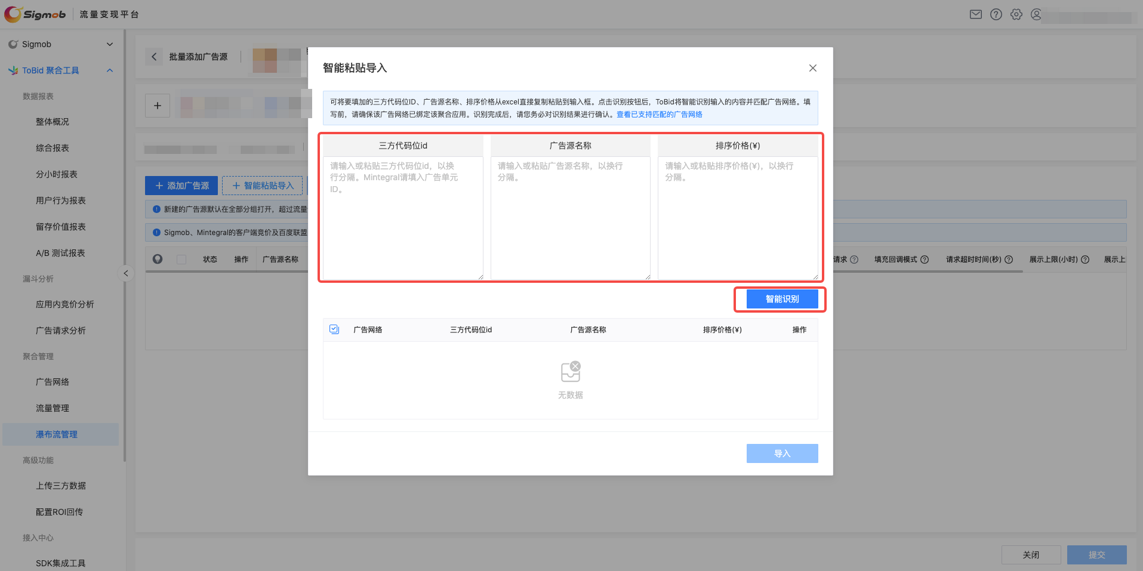Click the help question mark icon

click(996, 14)
